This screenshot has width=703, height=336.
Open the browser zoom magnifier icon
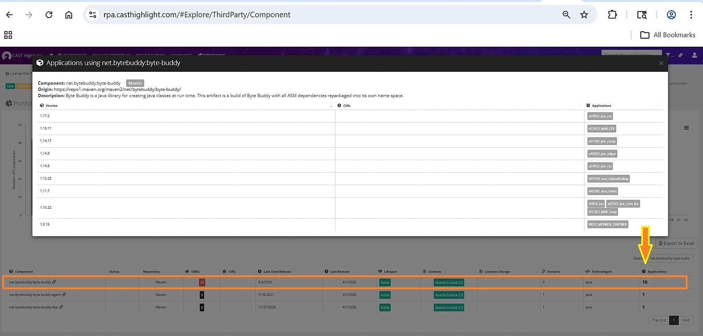566,15
